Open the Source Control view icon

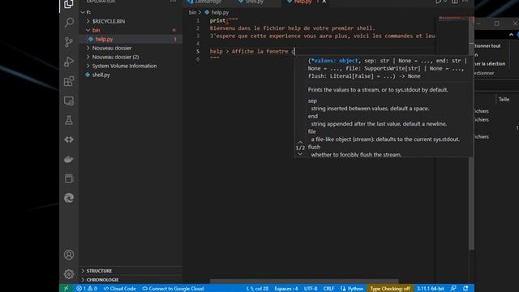pos(69,42)
